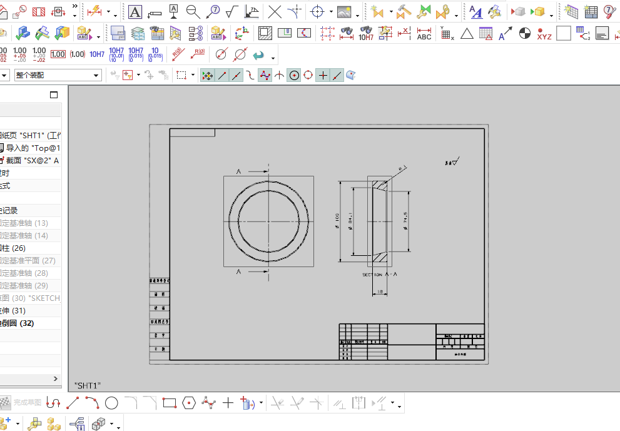The image size is (620, 431).
Task: Expand the teal arrow toolbar options dropdown
Action: point(273,59)
